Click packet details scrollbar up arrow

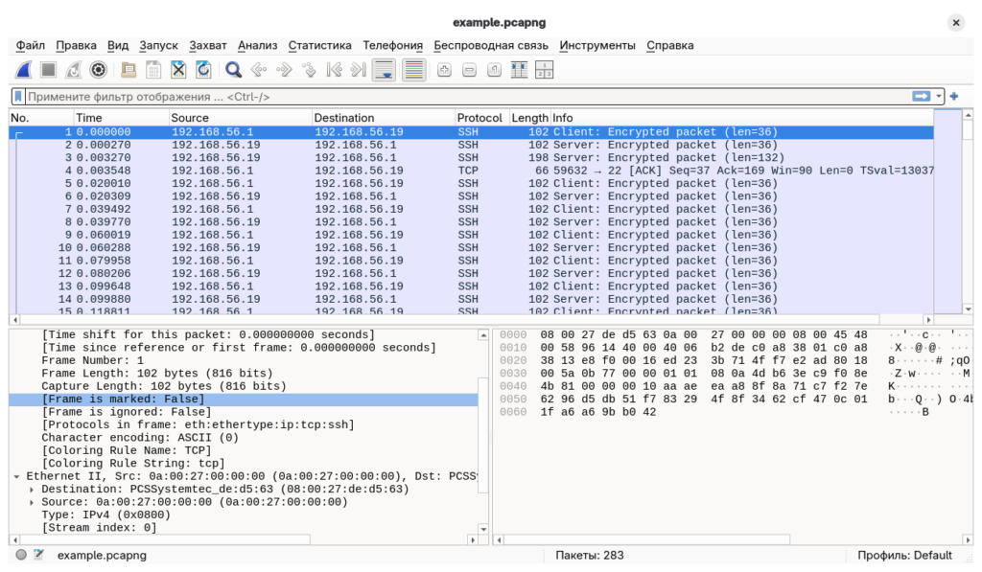click(x=483, y=335)
